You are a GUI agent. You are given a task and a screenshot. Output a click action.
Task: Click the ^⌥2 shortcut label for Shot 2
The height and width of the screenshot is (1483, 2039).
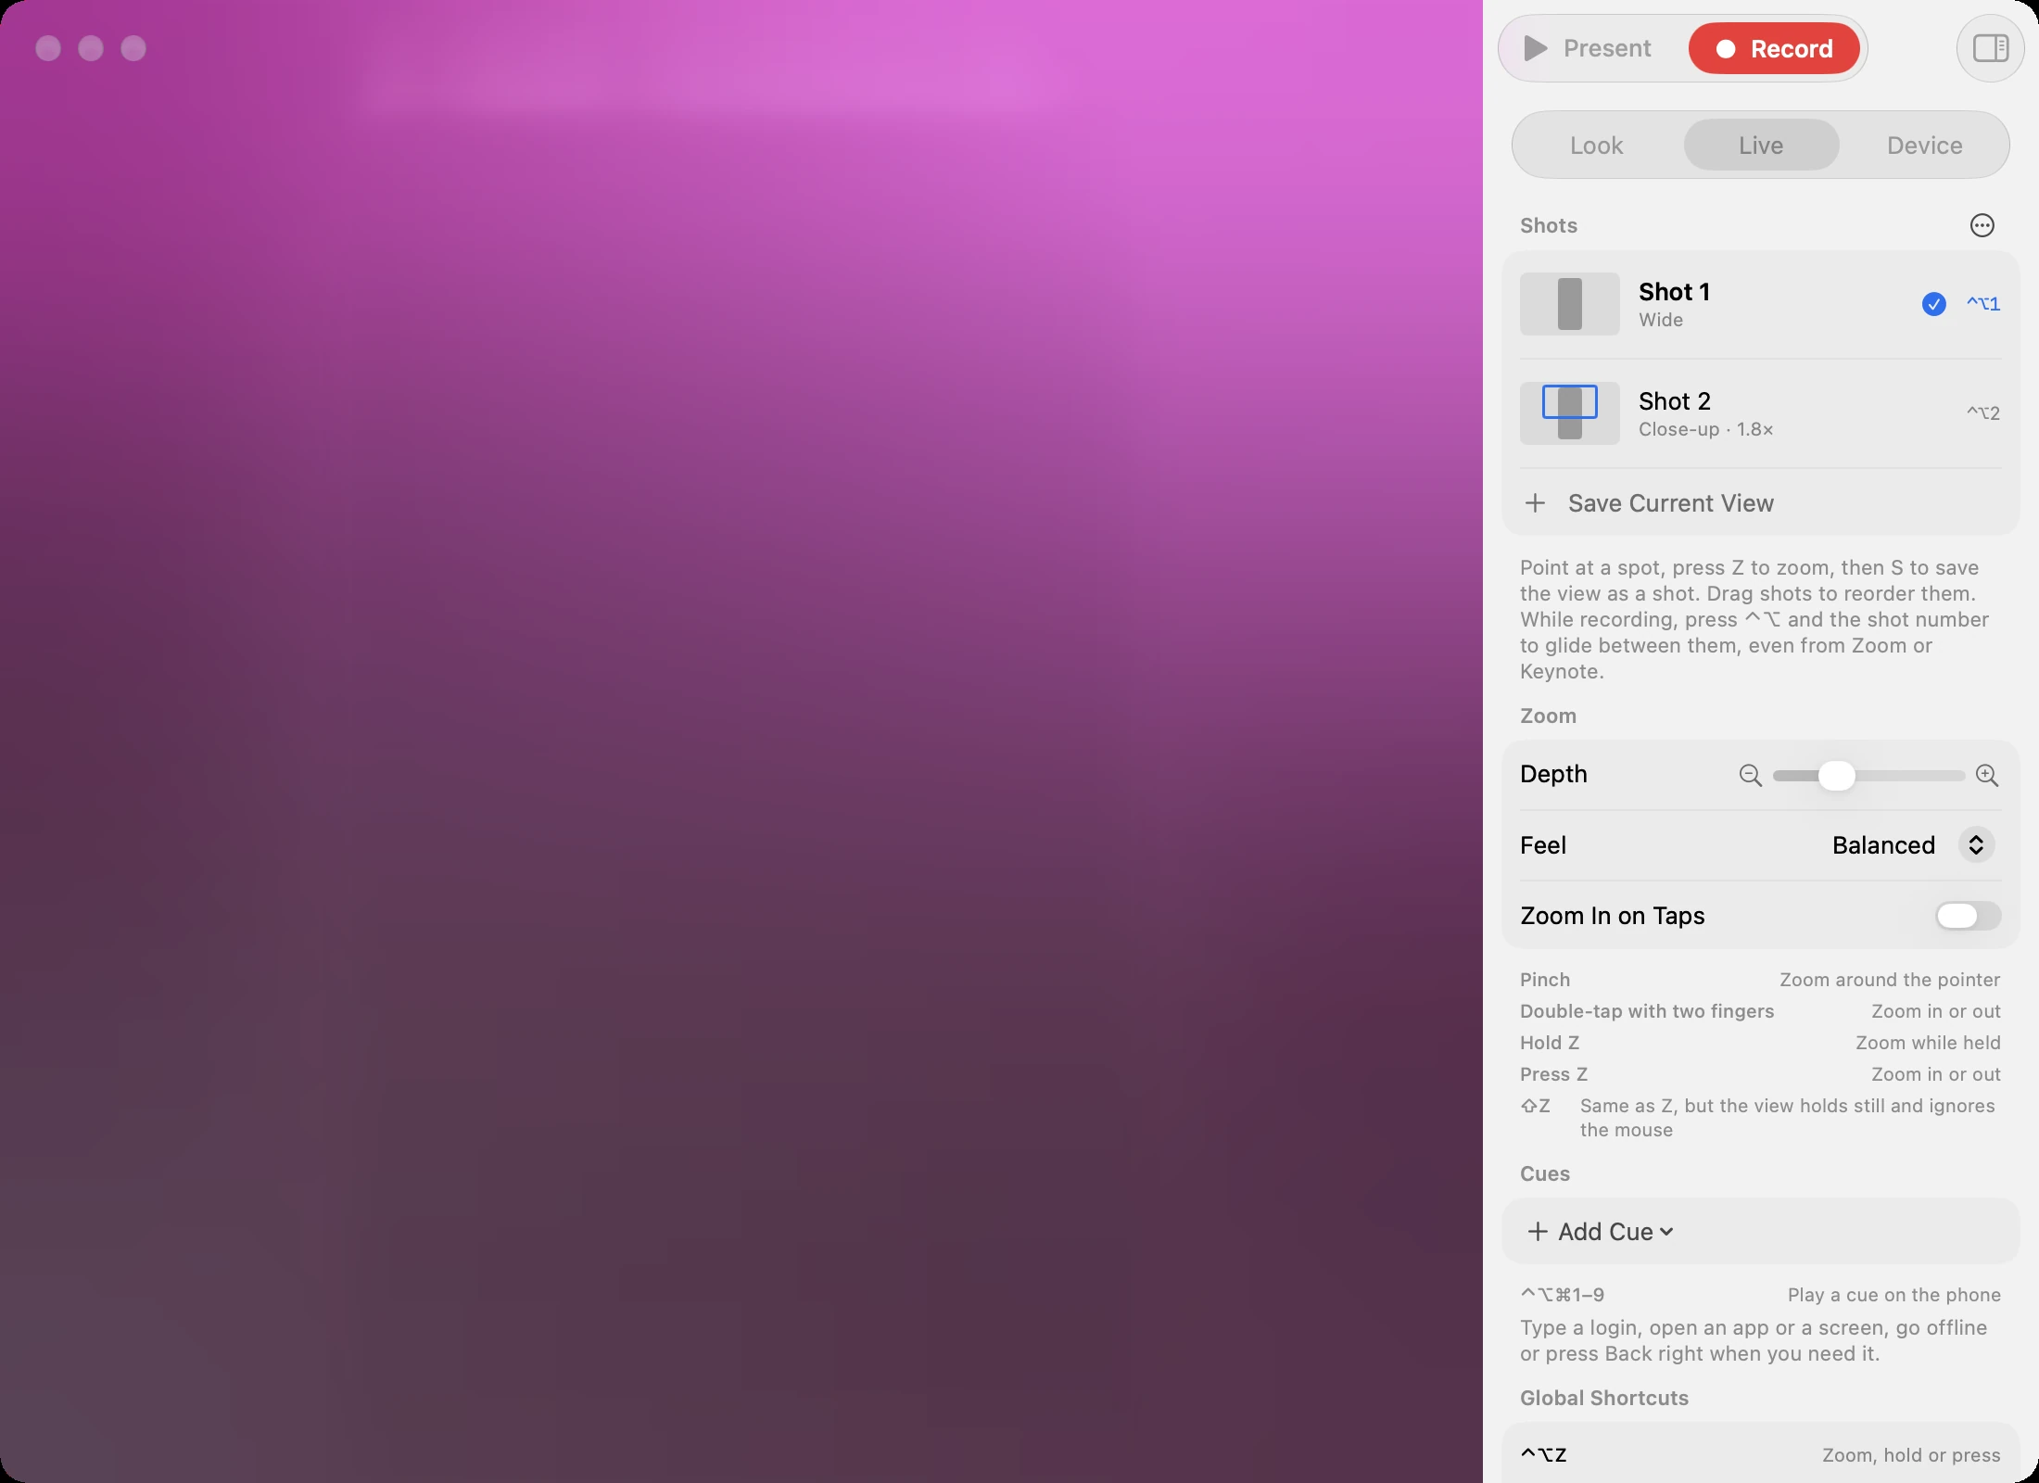pos(1983,413)
